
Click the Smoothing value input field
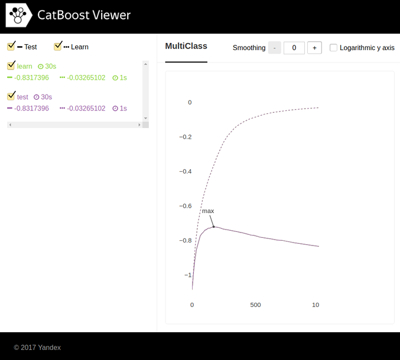[294, 48]
